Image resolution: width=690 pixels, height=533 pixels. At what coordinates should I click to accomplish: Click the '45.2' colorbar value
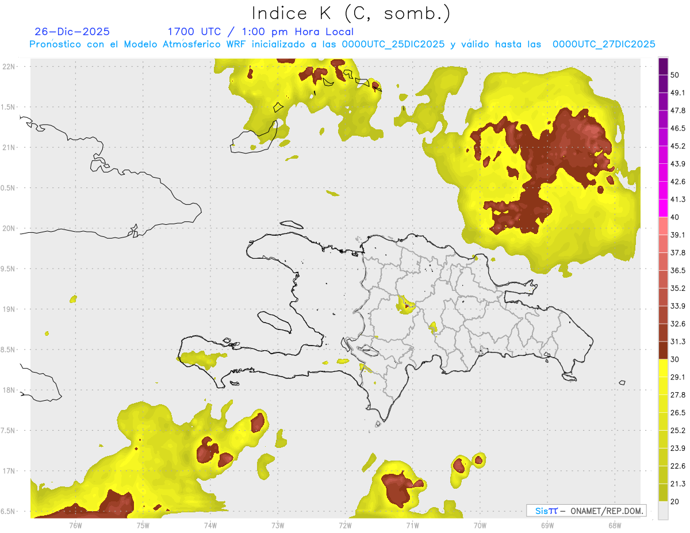pos(678,146)
